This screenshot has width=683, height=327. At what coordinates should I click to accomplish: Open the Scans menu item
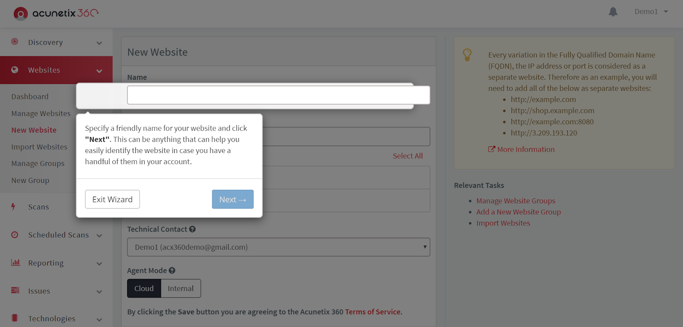click(38, 207)
